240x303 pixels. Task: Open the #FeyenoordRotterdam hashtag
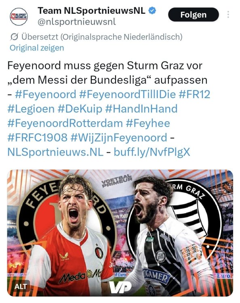65,123
